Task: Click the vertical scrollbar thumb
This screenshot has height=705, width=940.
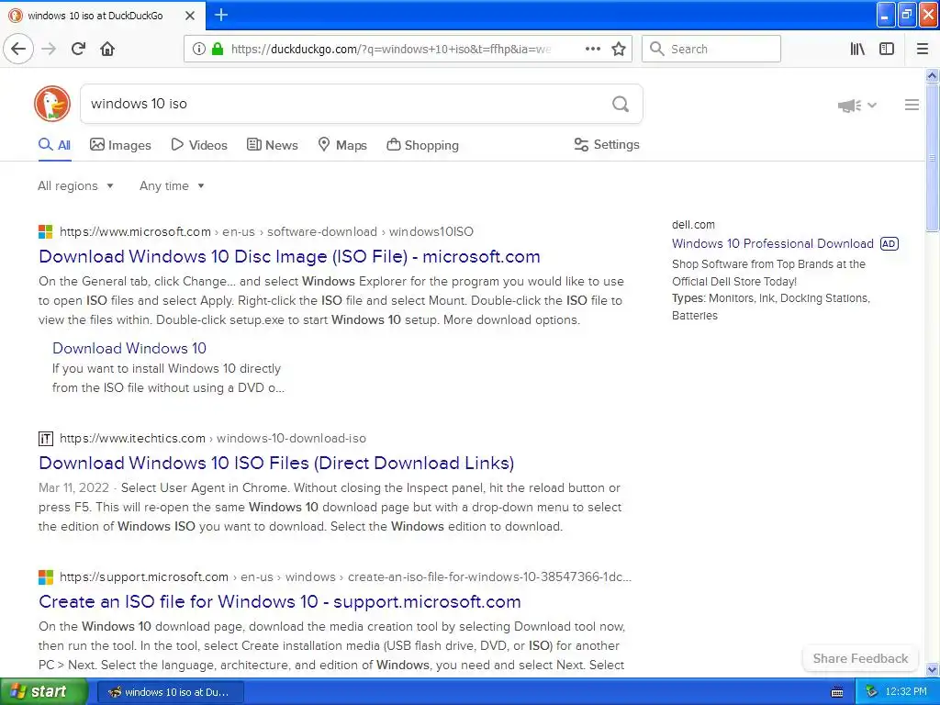Action: 932,157
